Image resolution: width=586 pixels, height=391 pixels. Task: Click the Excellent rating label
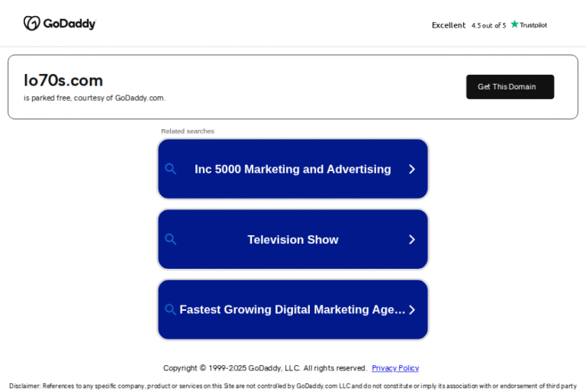(449, 25)
